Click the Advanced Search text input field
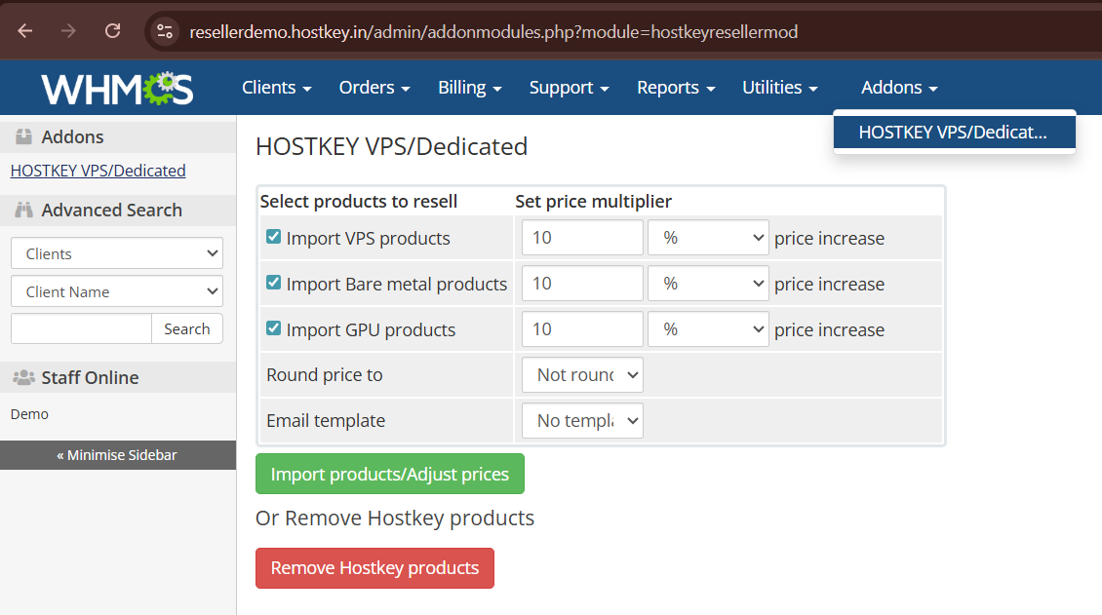The width and height of the screenshot is (1102, 615). tap(81, 328)
